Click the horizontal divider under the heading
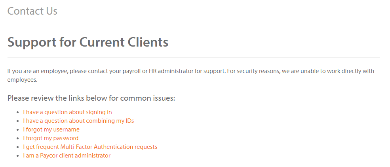This screenshot has height=167, width=390. click(x=194, y=57)
